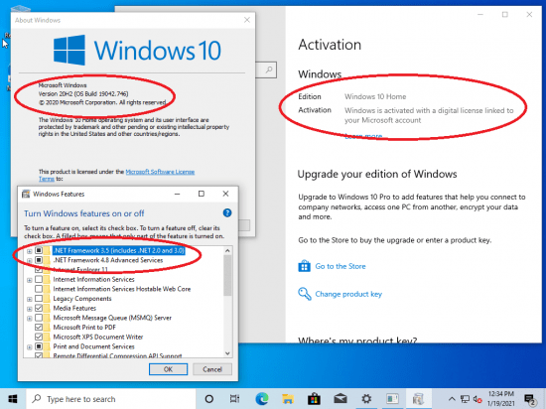Open Microsoft Software License link
The height and width of the screenshot is (409, 546).
coord(160,172)
